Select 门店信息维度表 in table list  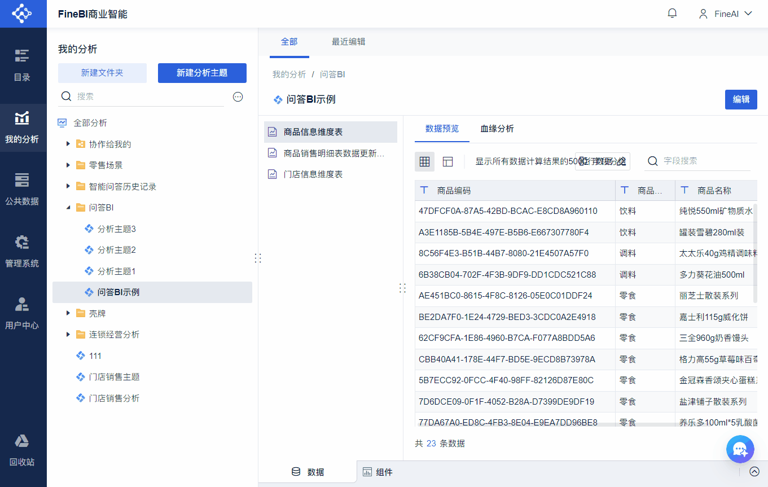[331, 174]
